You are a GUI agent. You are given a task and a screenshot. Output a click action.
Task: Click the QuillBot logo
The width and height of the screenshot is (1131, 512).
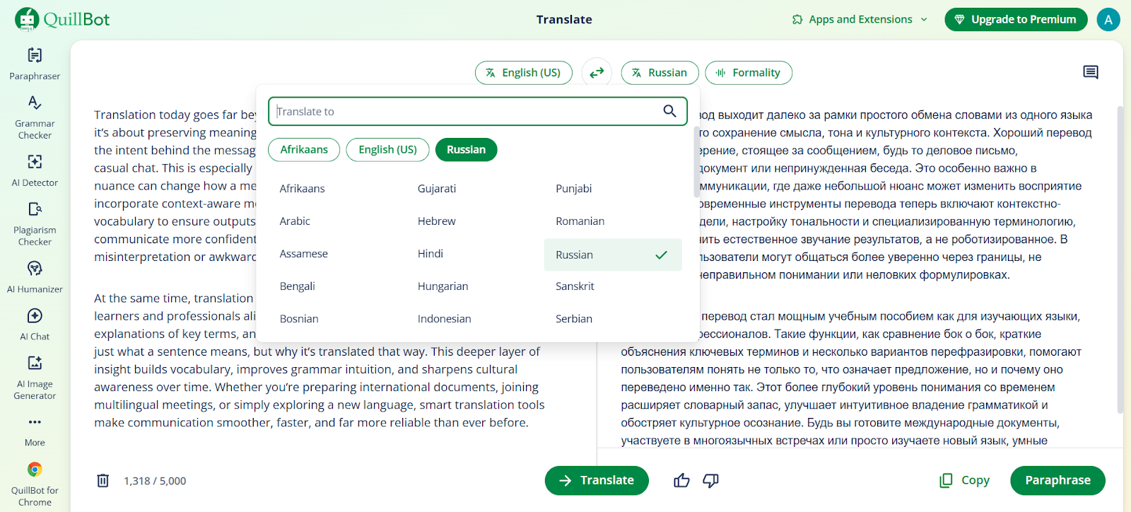(x=62, y=19)
